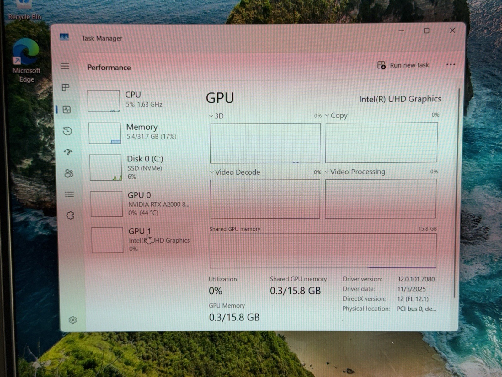Click the Intel(R) UHD Graphics title text

coord(400,99)
